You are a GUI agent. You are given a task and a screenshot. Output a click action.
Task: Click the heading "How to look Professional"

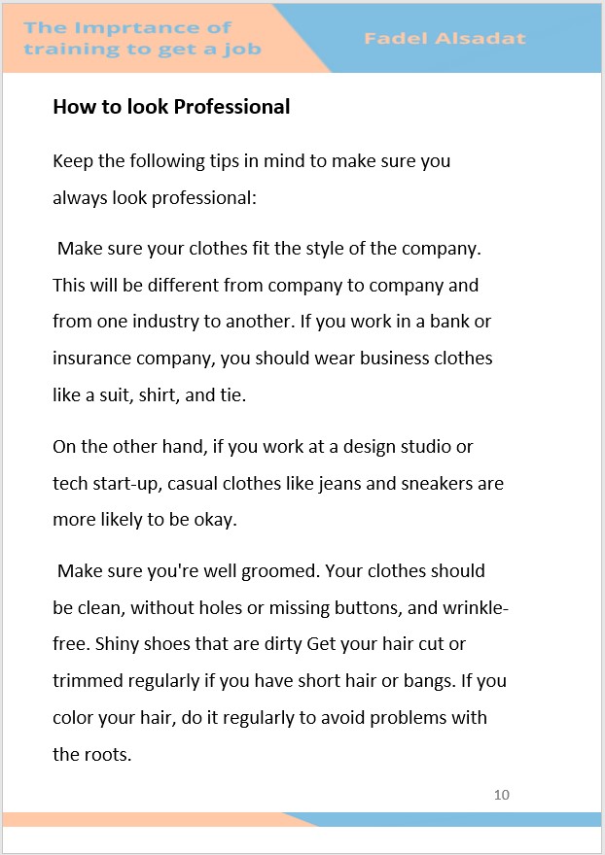click(x=171, y=106)
